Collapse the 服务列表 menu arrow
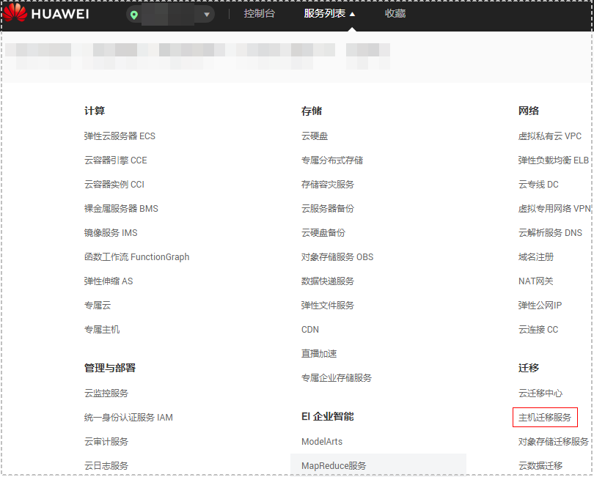Screen dimensions: 594x477 352,14
